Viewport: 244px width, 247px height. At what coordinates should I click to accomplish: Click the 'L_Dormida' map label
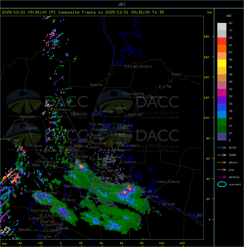(167, 204)
